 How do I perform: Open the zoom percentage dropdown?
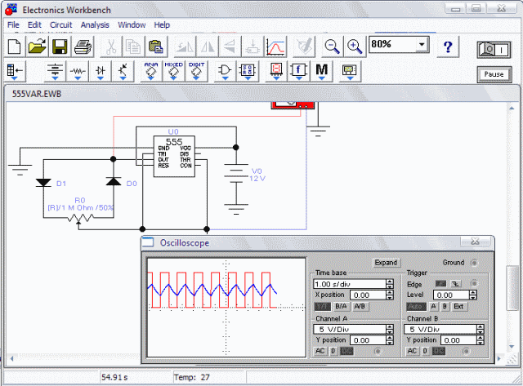click(422, 44)
